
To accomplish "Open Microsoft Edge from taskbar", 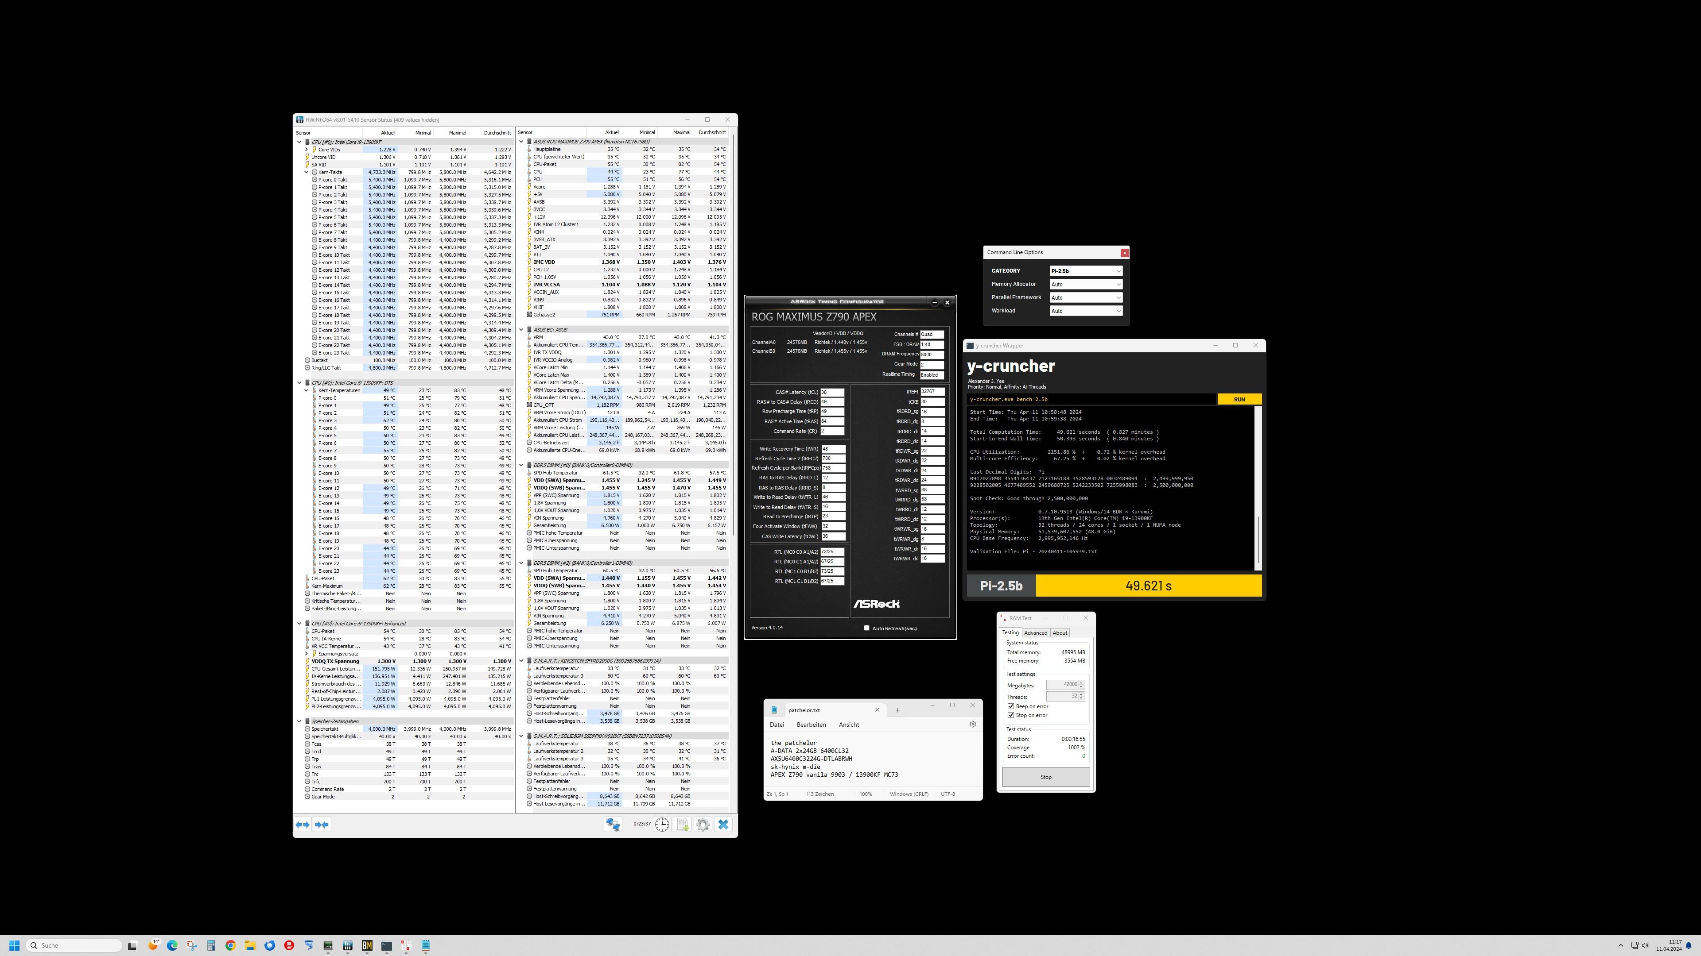I will coord(172,945).
